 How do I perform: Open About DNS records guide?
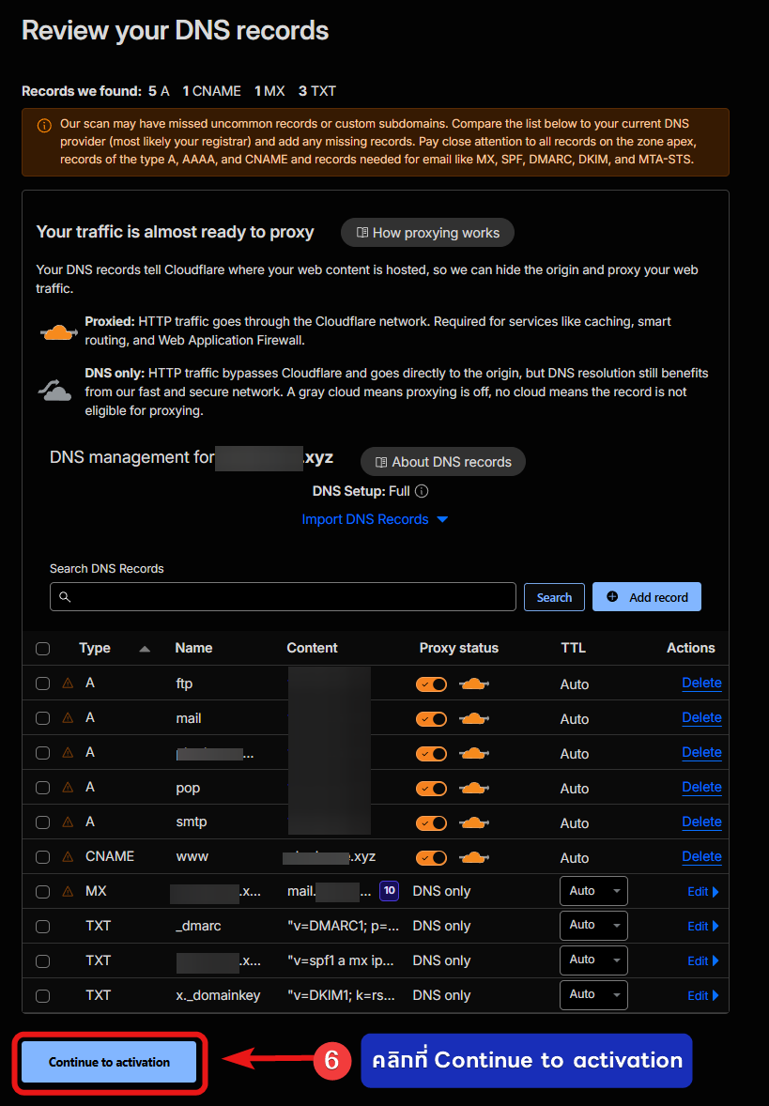point(443,462)
